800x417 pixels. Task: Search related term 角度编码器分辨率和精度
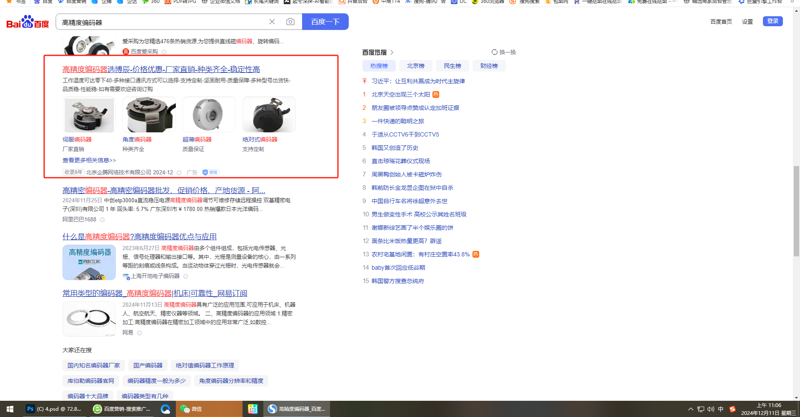coord(231,381)
